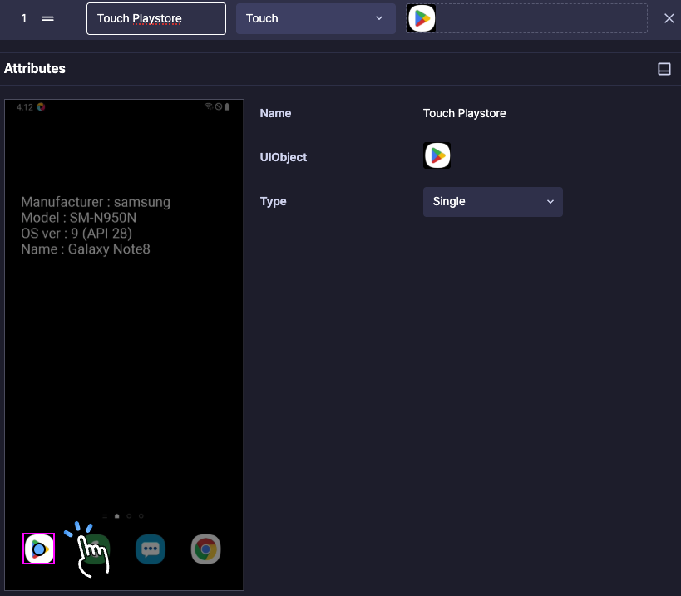Click the device info text in preview
Screen dimensions: 681x596
(x=96, y=225)
